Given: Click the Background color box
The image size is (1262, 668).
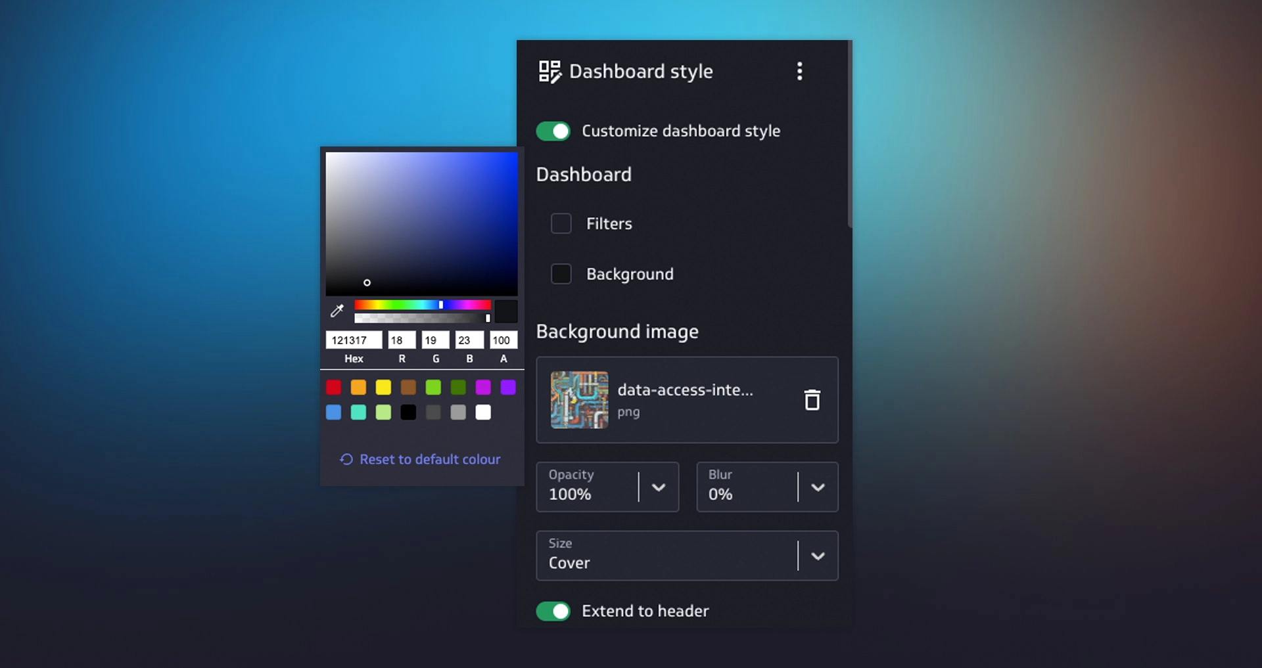Looking at the screenshot, I should tap(561, 274).
